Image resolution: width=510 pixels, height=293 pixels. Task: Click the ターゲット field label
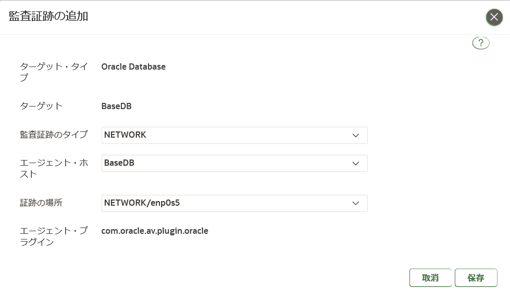click(41, 106)
